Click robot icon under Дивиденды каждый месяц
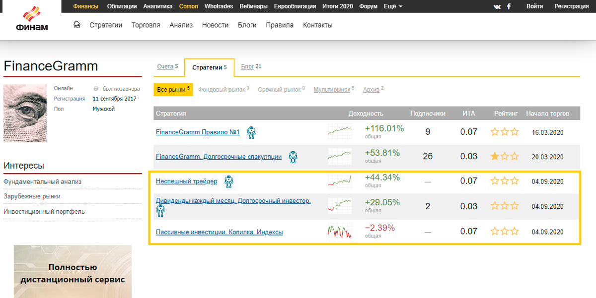Image resolution: width=596 pixels, height=298 pixels. tap(160, 211)
